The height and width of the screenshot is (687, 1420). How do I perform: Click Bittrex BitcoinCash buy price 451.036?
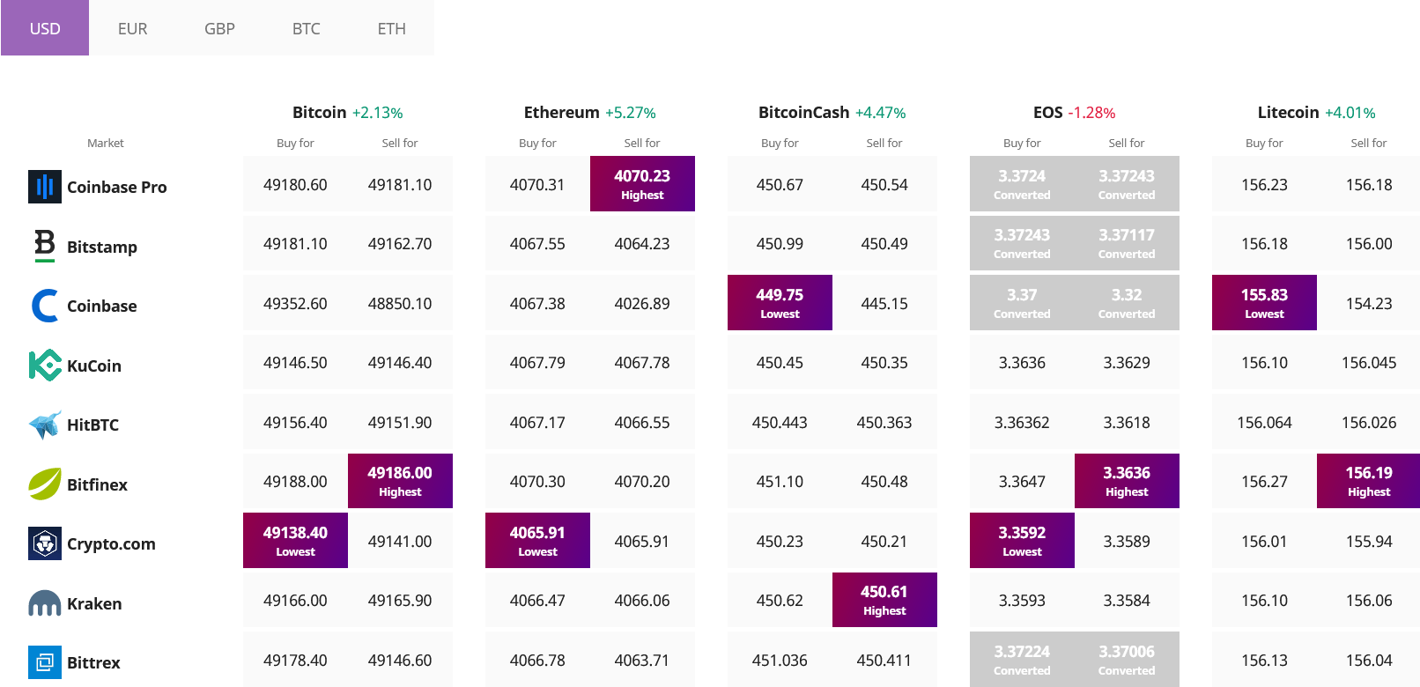pos(780,660)
